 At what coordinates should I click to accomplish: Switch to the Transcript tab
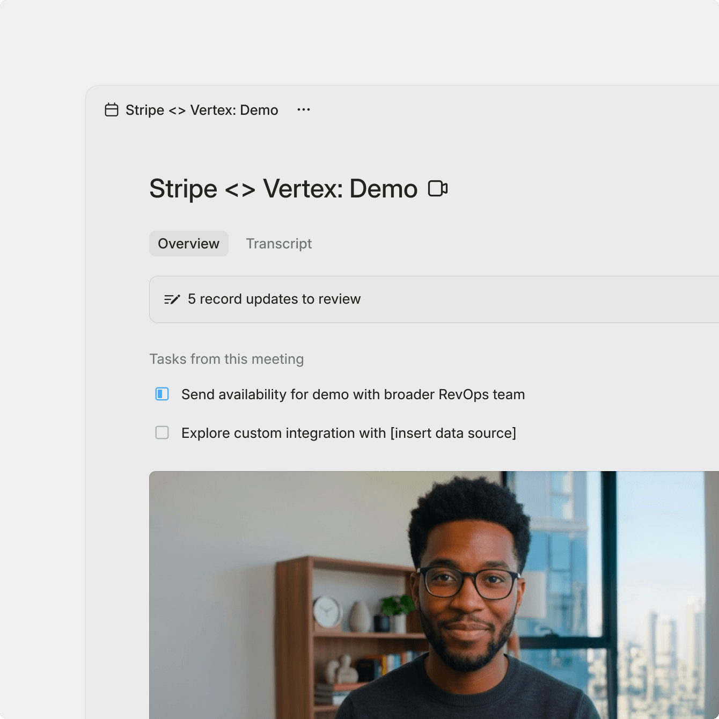pyautogui.click(x=279, y=244)
